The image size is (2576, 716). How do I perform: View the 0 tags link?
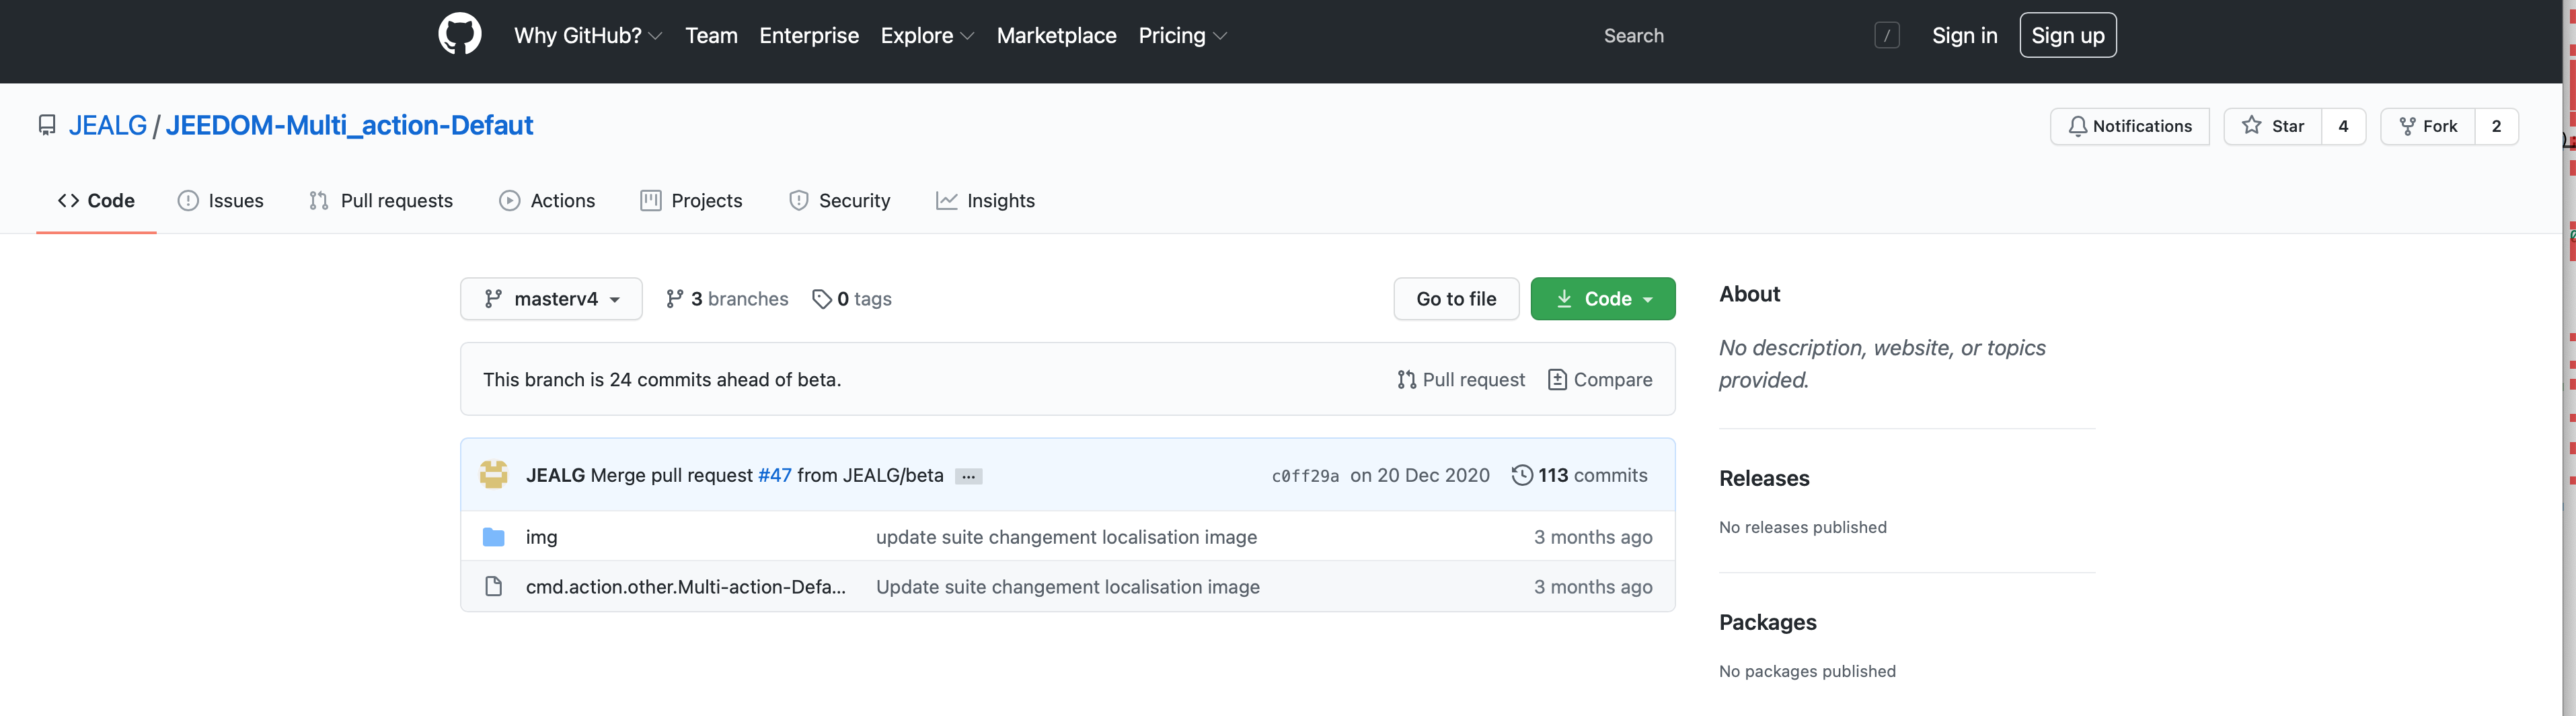click(x=852, y=299)
